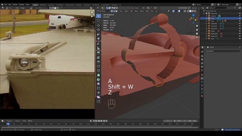Click the navigation gizmo Z axis
Screen dimensions: 242x136
pyautogui.click(x=194, y=15)
